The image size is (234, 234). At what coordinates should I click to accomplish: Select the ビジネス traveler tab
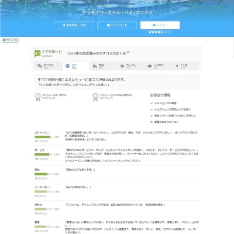pyautogui.click(x=158, y=66)
